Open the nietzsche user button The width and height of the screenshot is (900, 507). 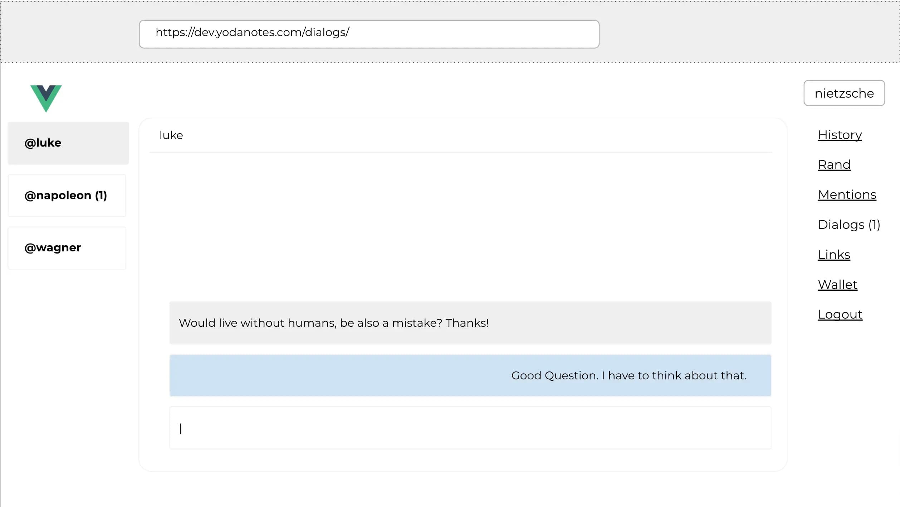844,93
